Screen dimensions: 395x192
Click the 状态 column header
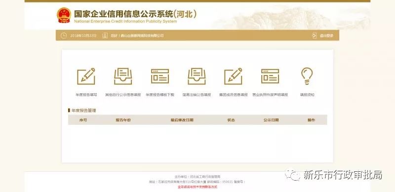pos(231,120)
